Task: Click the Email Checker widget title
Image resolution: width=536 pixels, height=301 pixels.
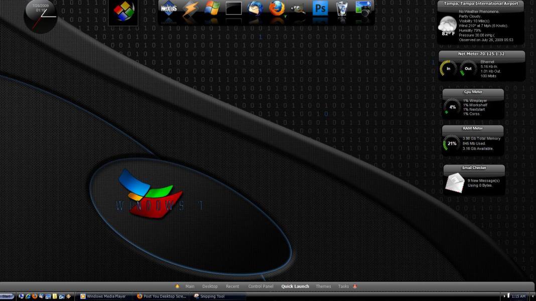Action: tap(474, 168)
